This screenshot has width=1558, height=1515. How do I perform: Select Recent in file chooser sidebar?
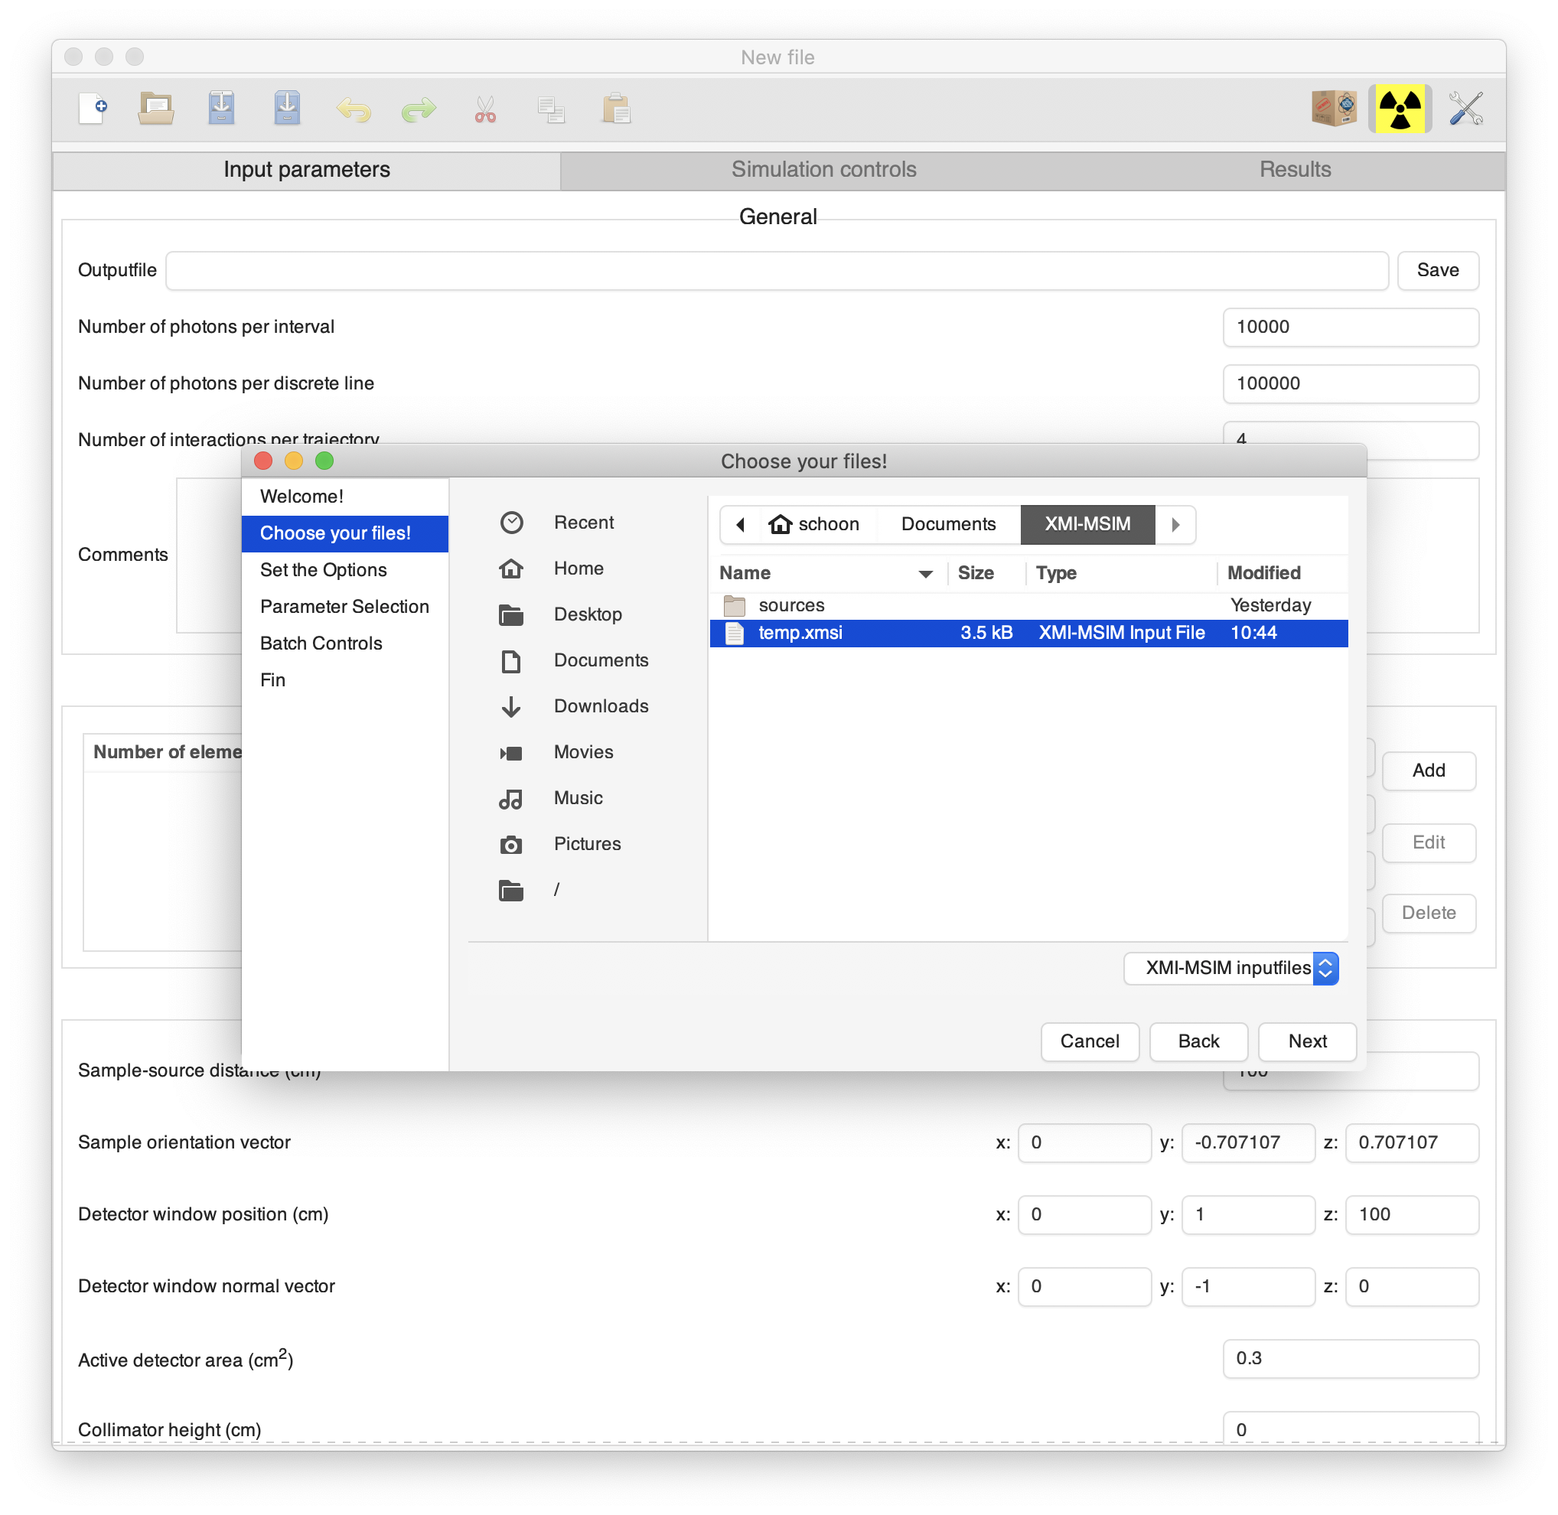click(584, 522)
